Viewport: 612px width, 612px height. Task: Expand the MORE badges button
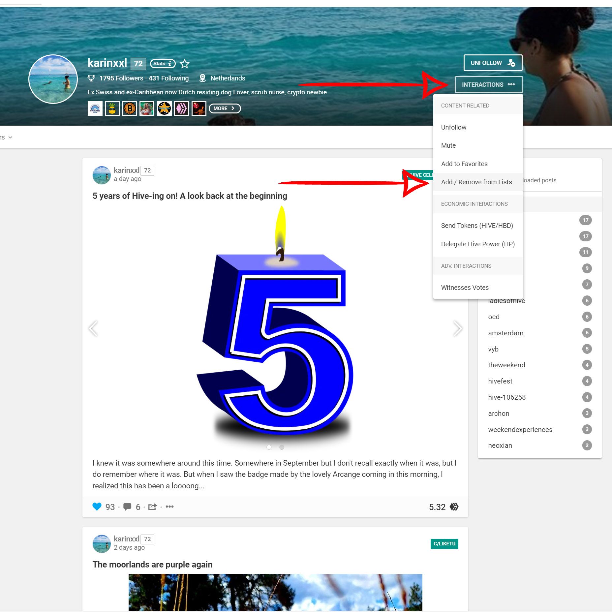click(225, 108)
